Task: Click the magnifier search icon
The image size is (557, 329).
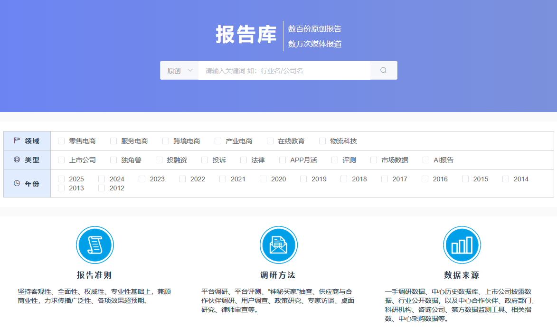Action: pos(383,70)
